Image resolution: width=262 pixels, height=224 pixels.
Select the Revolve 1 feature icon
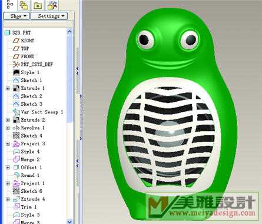click(16, 128)
